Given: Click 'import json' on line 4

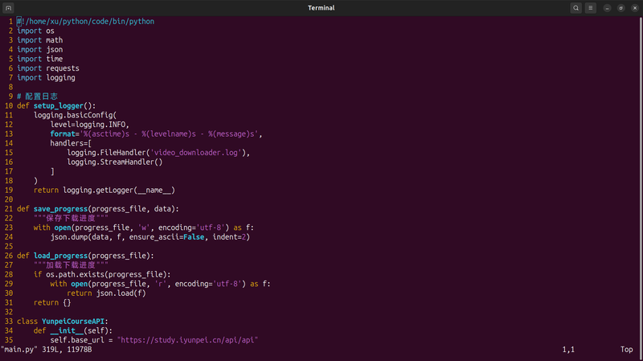Looking at the screenshot, I should 39,50.
